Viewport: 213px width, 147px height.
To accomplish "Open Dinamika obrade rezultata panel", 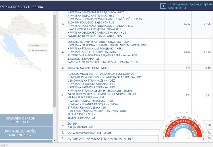I will point(26,120).
